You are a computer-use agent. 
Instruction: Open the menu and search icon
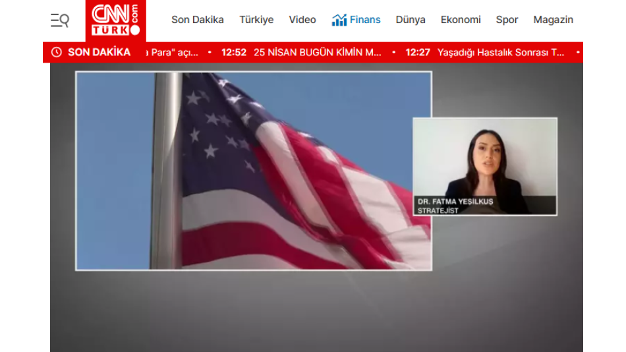[x=60, y=20]
